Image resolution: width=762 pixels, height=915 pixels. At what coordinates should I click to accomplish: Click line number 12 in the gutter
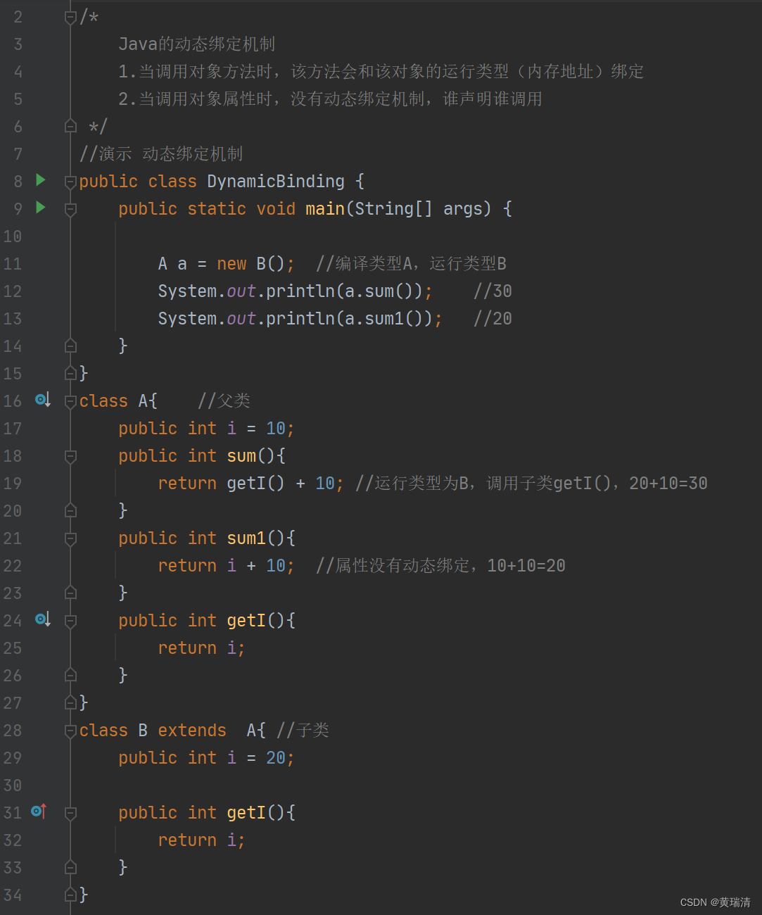[x=13, y=291]
